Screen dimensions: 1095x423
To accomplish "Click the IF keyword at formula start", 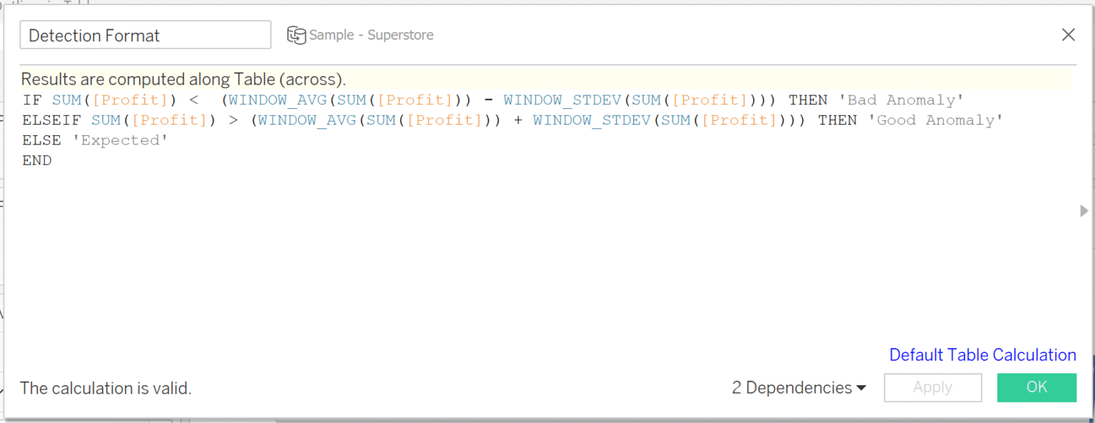I will [x=32, y=100].
